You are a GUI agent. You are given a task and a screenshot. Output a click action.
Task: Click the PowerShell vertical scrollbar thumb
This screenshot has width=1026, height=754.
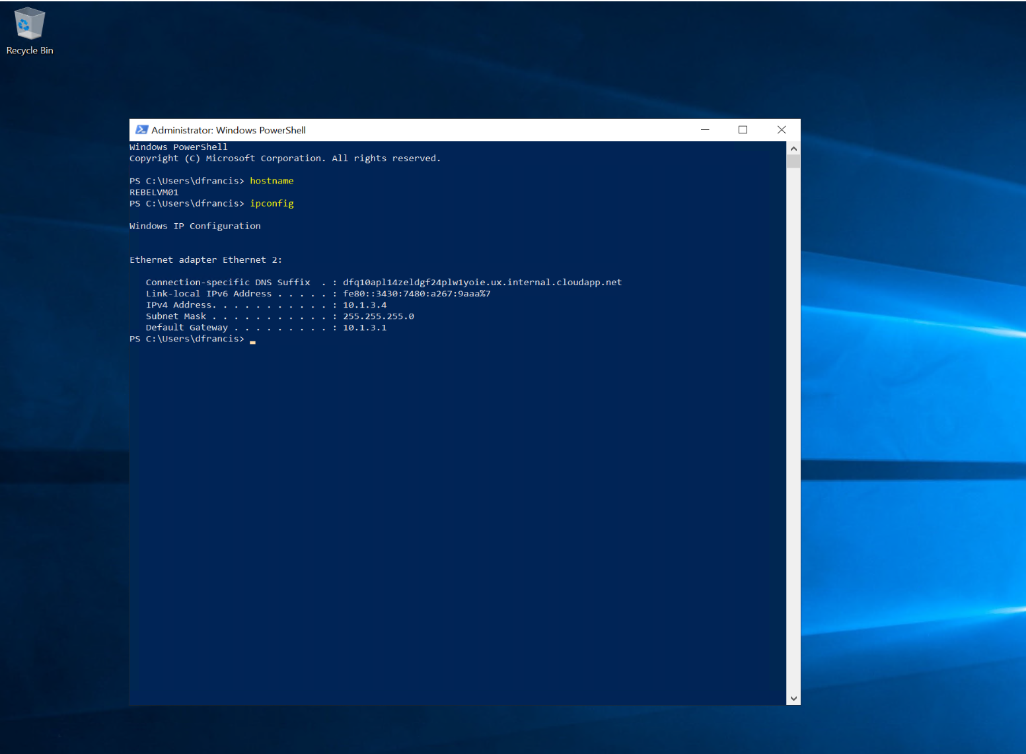click(793, 161)
